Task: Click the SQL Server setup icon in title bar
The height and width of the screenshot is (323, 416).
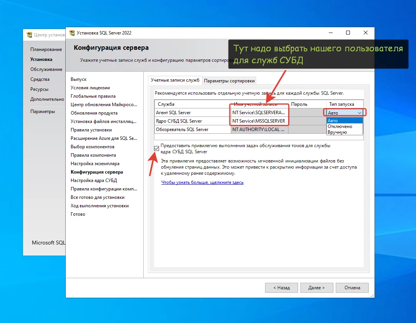Action: (72, 33)
